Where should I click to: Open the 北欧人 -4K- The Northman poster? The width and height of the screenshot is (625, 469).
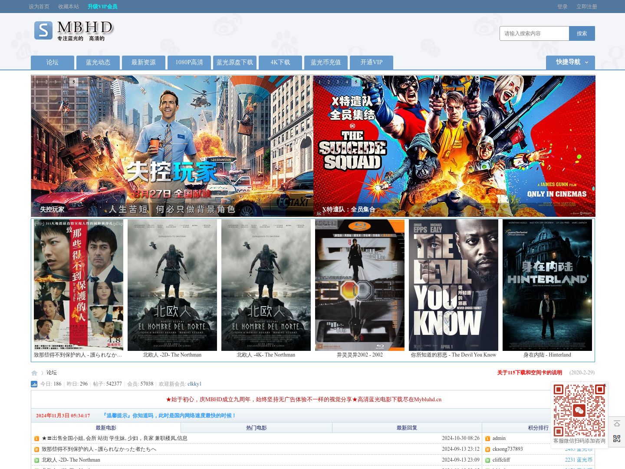[x=266, y=285]
